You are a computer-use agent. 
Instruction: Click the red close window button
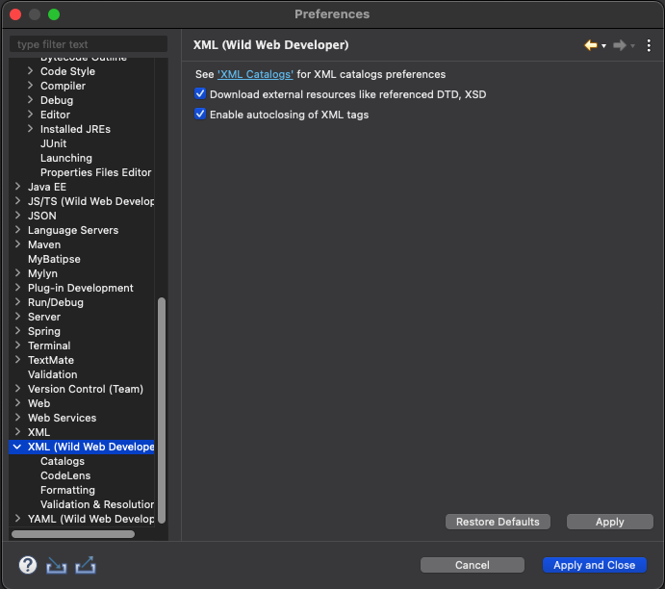[15, 14]
